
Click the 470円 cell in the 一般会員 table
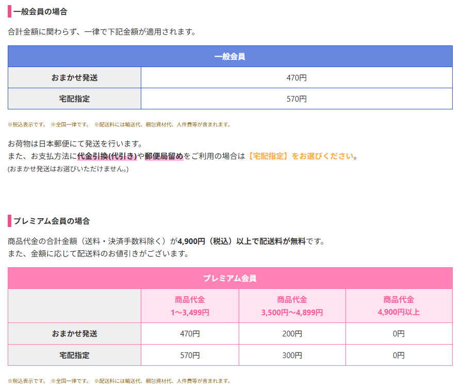pyautogui.click(x=296, y=77)
